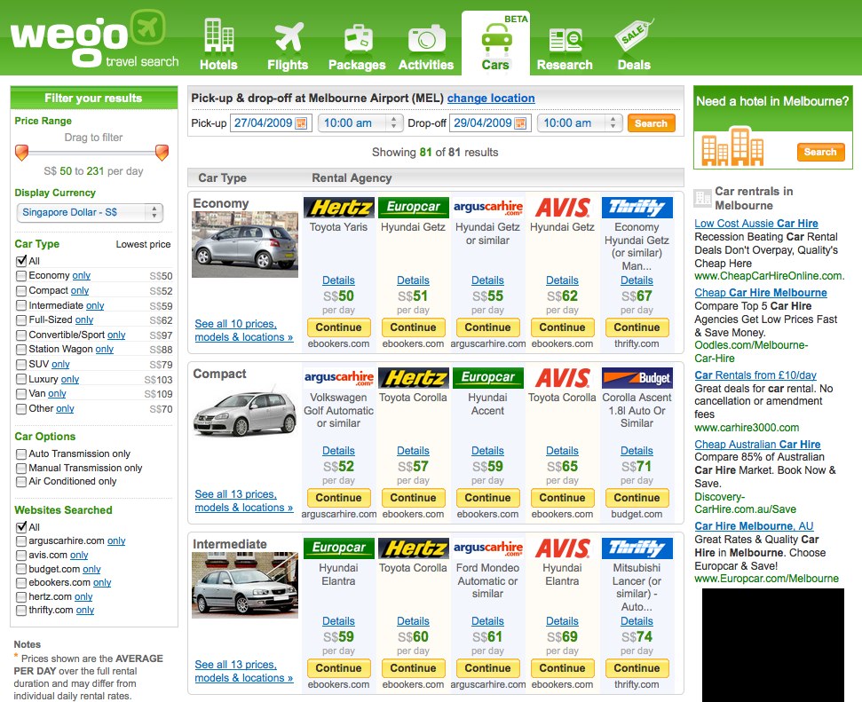Viewport: 862px width, 702px height.
Task: Filter by ebookers.com only link
Action: click(102, 583)
